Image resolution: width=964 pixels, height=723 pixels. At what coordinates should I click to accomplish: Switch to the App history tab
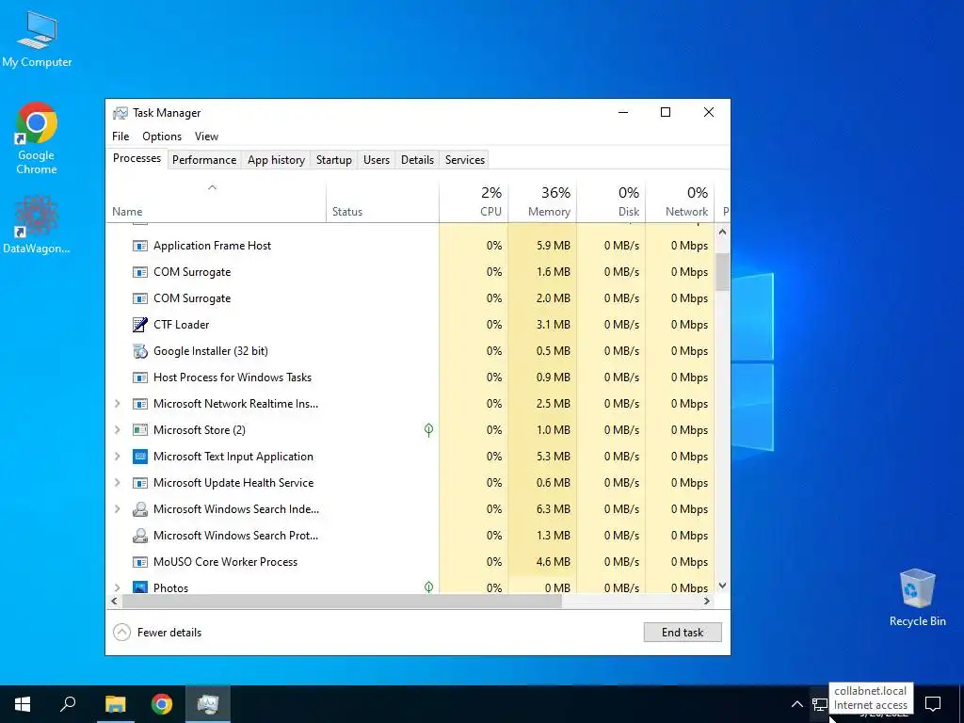(276, 160)
